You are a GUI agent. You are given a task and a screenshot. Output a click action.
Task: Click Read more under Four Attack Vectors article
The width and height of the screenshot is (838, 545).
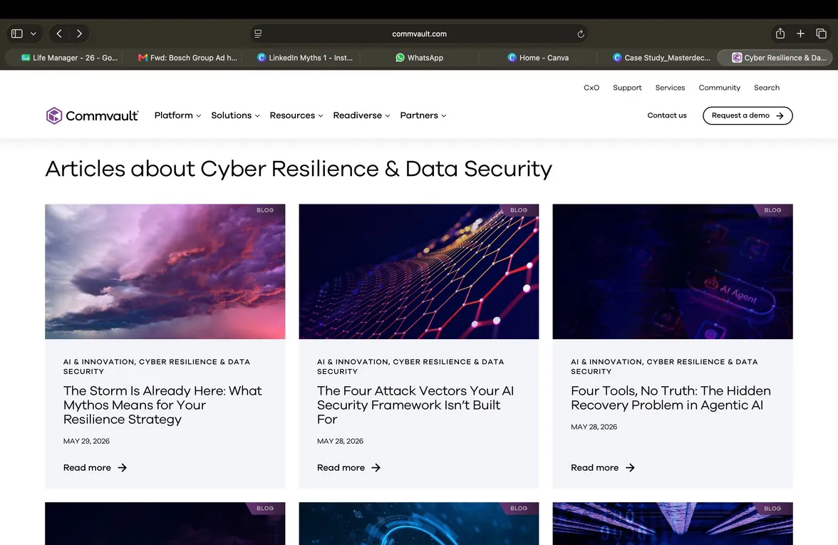click(349, 467)
